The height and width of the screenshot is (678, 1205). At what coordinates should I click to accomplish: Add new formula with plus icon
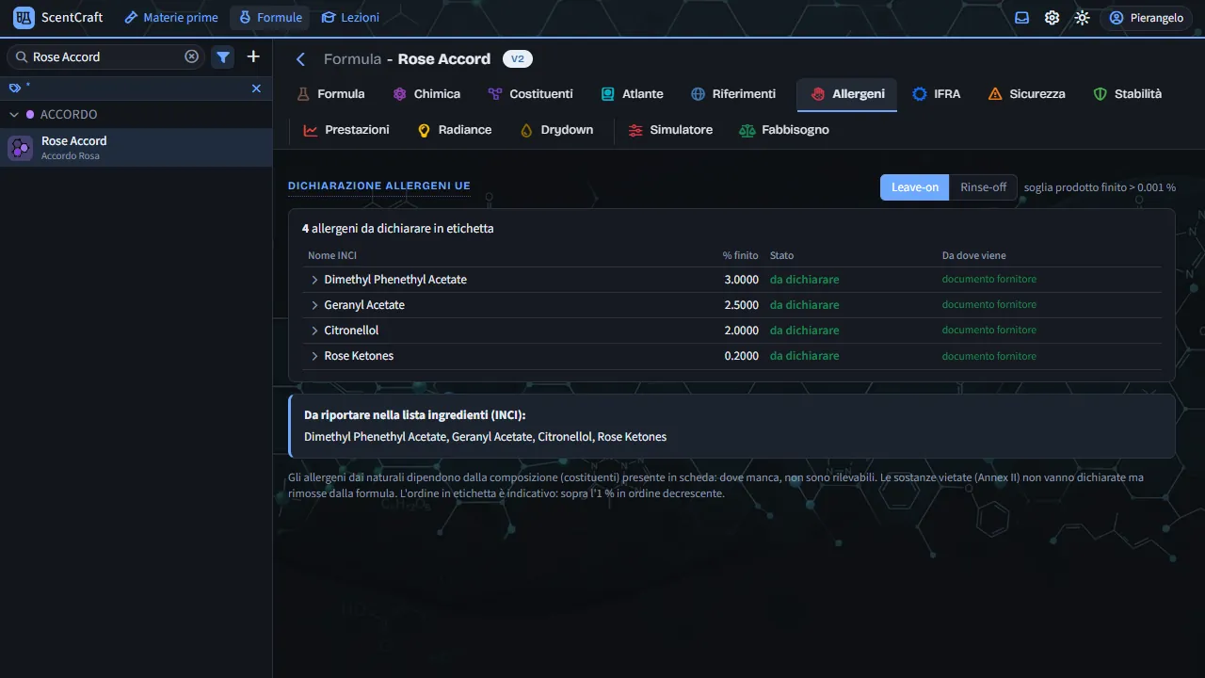253,56
